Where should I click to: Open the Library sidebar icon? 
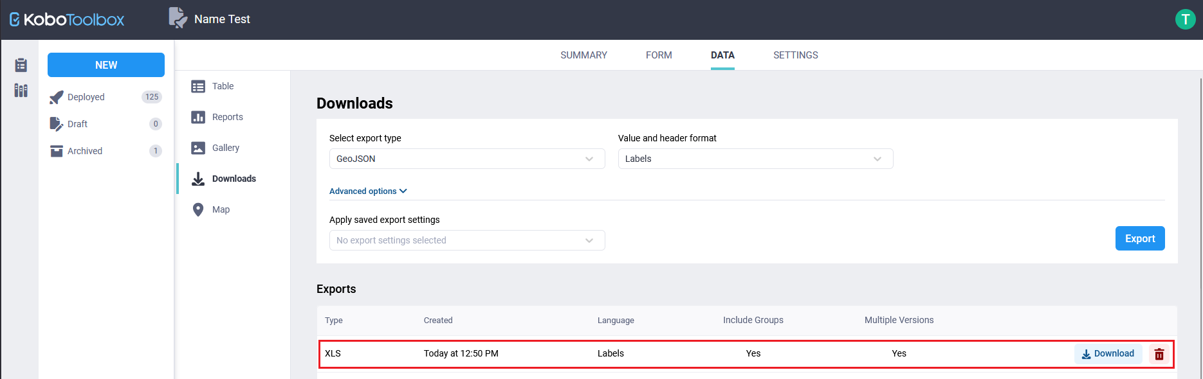pyautogui.click(x=21, y=91)
